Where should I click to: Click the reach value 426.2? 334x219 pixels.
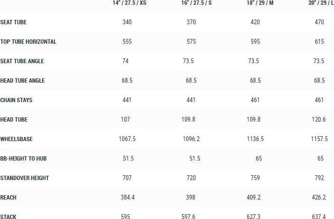pos(319,198)
